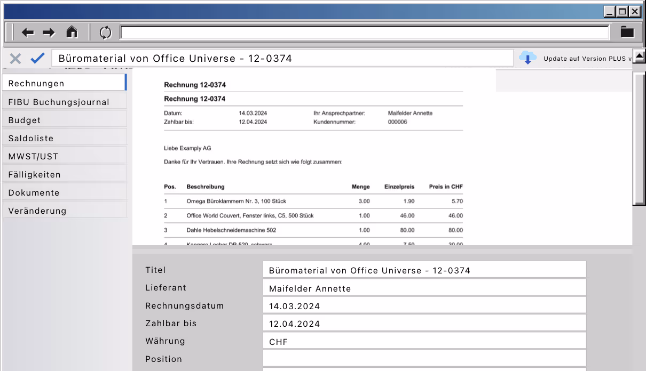Click the vertical scrollbar thumb on the right
Image resolution: width=646 pixels, height=371 pixels.
pos(639,138)
